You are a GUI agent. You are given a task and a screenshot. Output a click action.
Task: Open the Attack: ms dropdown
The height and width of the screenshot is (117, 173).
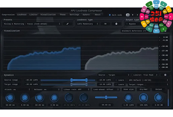[x=17, y=90]
